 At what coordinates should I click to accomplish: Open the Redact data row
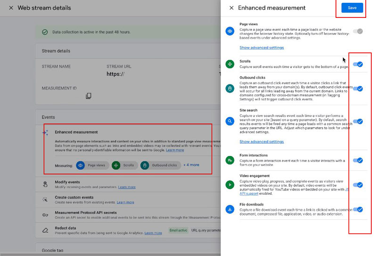(128, 230)
